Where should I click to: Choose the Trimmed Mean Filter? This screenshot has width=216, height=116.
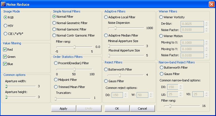click(x=56, y=87)
